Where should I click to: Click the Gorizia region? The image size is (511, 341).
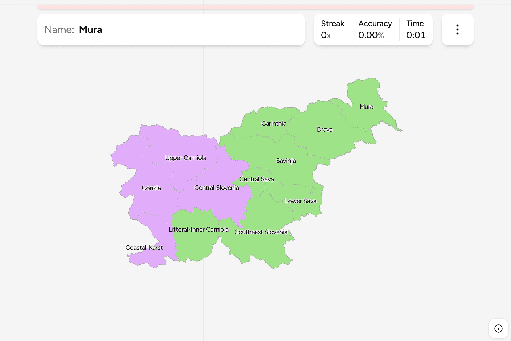pyautogui.click(x=151, y=188)
